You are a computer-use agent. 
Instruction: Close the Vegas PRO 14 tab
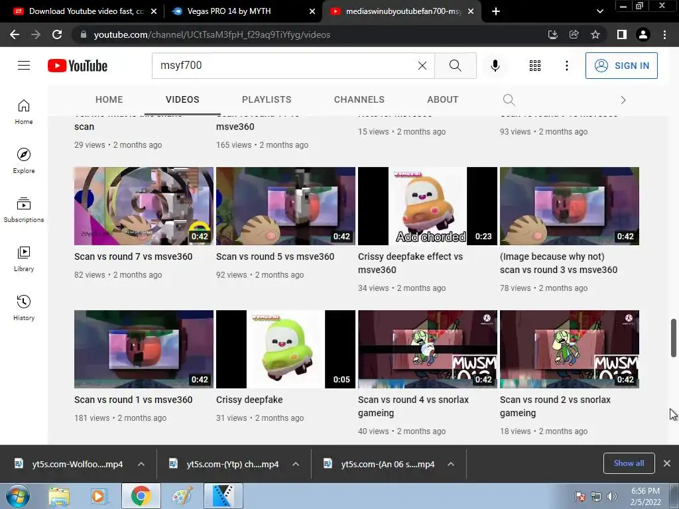click(x=312, y=11)
